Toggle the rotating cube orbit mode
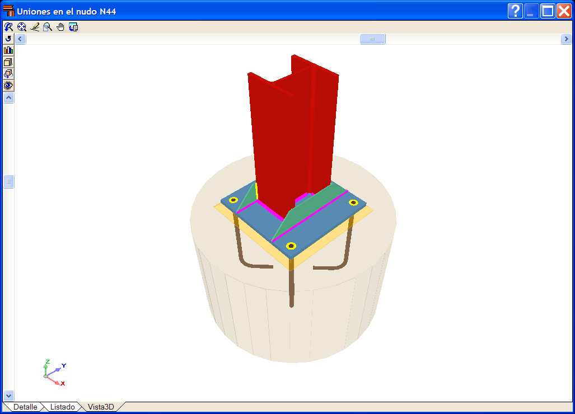575x414 pixels. 8,74
